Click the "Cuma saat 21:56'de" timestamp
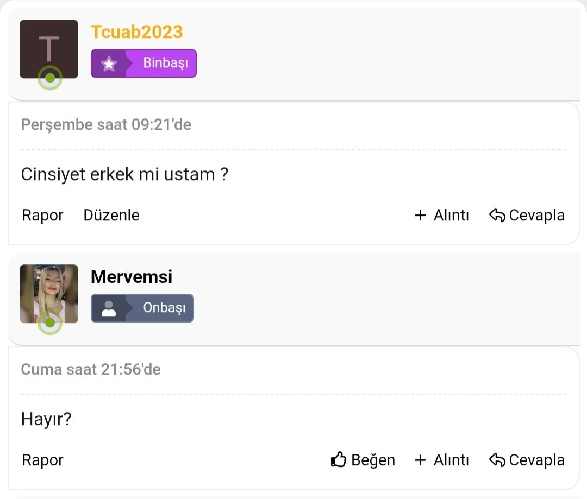The height and width of the screenshot is (499, 587). pyautogui.click(x=91, y=370)
